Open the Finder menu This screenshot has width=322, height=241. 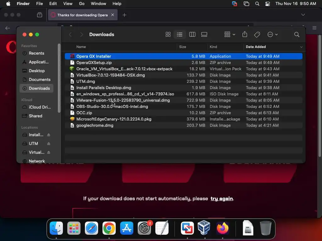click(23, 4)
